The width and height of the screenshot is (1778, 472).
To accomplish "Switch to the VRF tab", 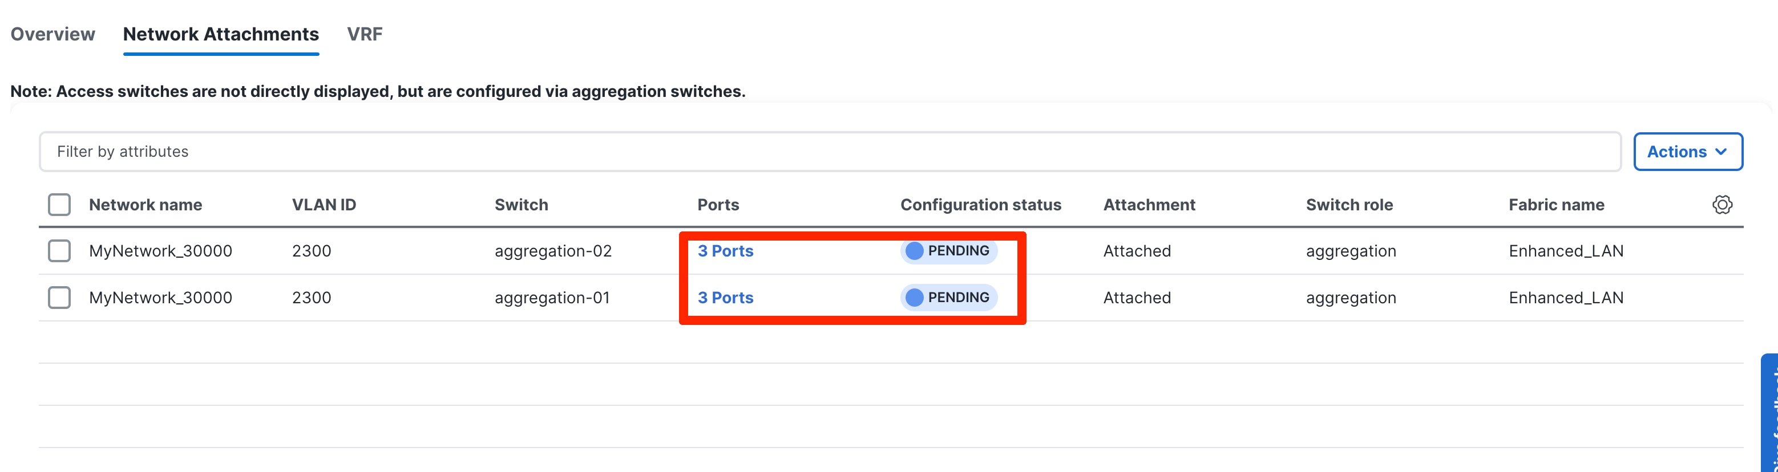I will [x=365, y=34].
